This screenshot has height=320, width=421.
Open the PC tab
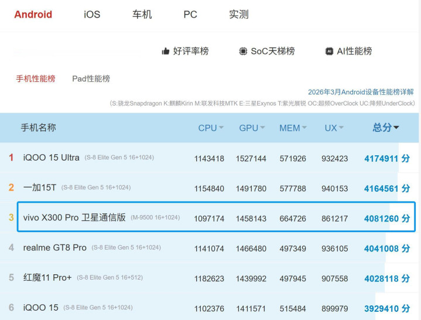pos(190,15)
